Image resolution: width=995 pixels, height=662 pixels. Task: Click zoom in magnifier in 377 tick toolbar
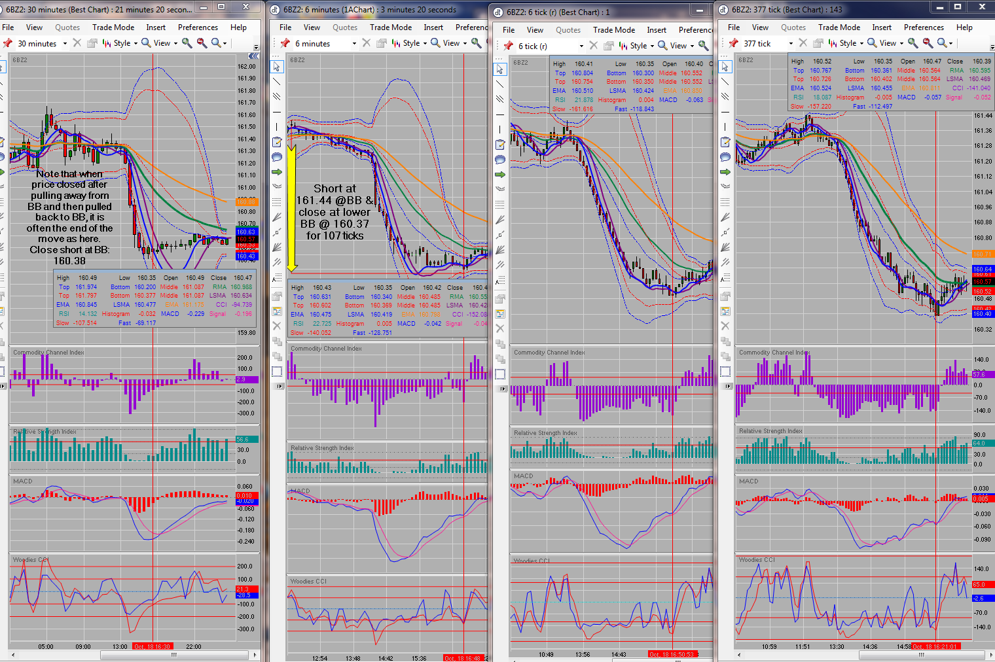pos(913,43)
